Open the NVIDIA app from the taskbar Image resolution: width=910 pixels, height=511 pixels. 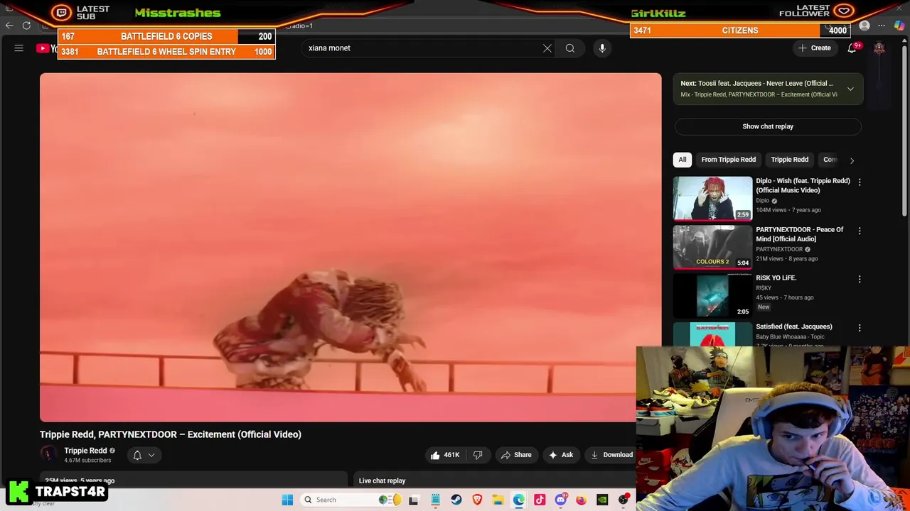click(x=602, y=500)
